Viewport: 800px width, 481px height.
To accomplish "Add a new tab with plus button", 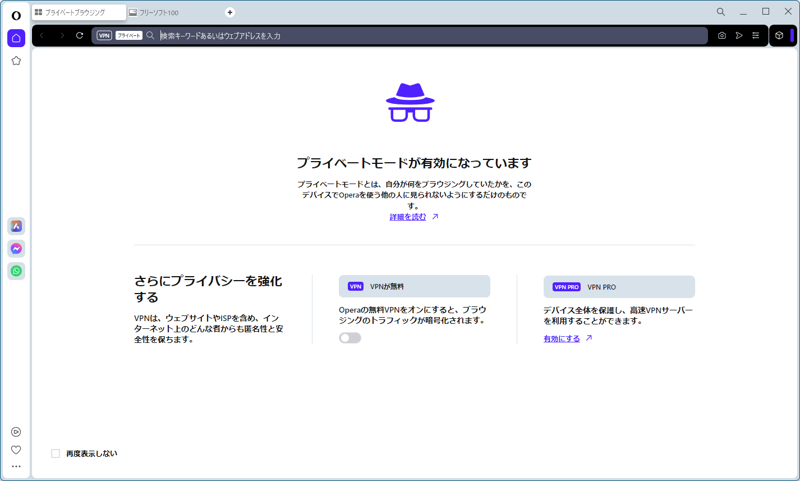I will pyautogui.click(x=230, y=12).
